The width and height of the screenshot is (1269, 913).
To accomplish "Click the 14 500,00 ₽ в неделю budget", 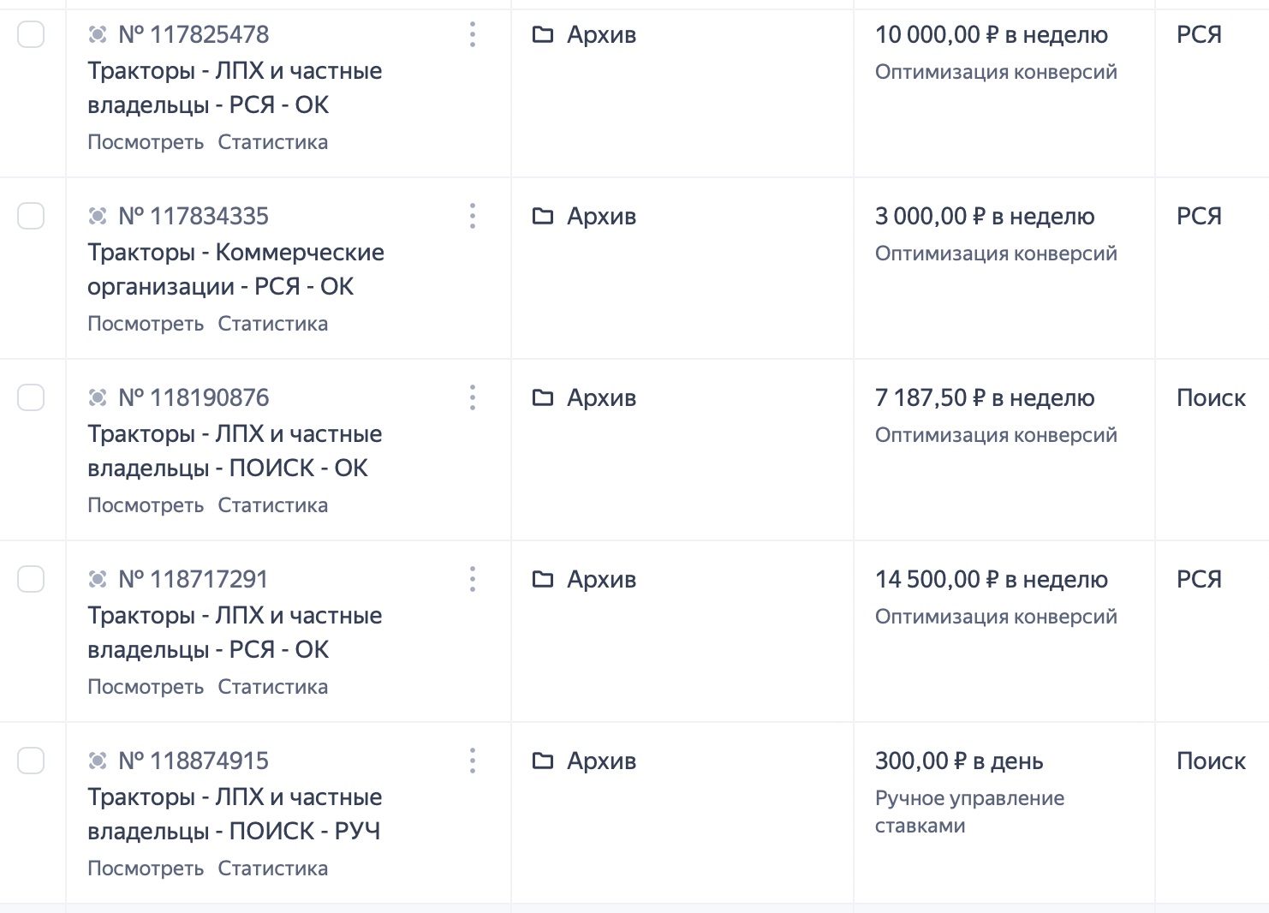I will tap(991, 580).
